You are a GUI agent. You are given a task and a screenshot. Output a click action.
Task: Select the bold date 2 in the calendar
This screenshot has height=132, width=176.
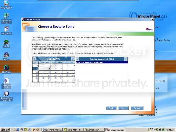pos(54,65)
